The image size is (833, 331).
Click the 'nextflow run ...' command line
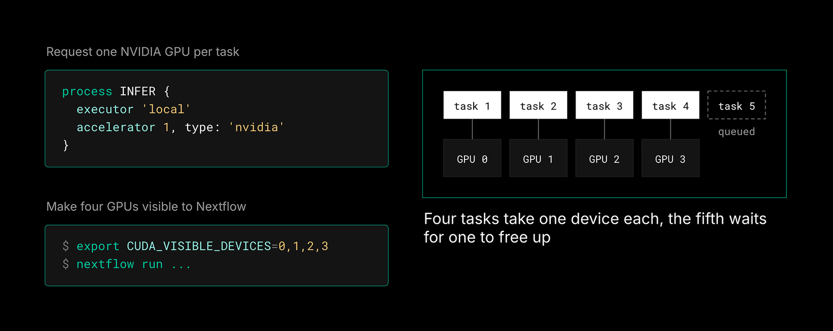click(127, 264)
